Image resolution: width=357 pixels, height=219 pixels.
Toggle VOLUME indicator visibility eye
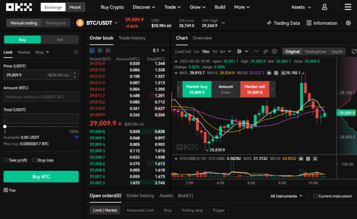coord(301,159)
